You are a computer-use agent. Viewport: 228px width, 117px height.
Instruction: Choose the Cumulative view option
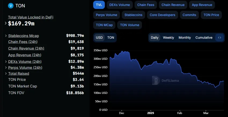tap(204, 38)
